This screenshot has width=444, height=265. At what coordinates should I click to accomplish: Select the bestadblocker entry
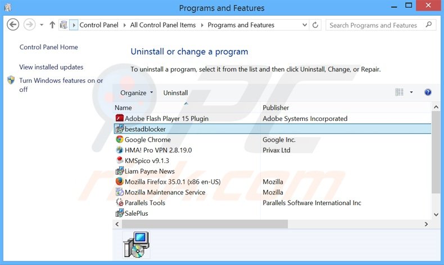145,129
